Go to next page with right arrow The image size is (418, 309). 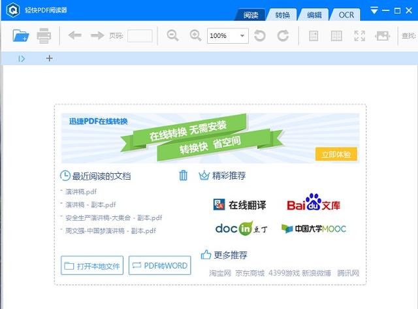(97, 35)
